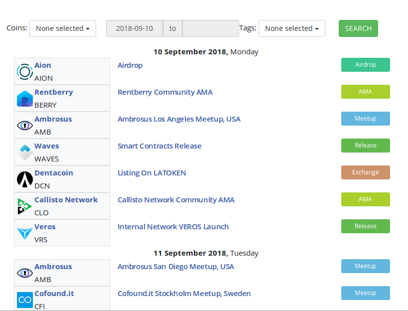This screenshot has width=408, height=311.
Task: Open the Internal Network VEROS Launch event
Action: 173,227
